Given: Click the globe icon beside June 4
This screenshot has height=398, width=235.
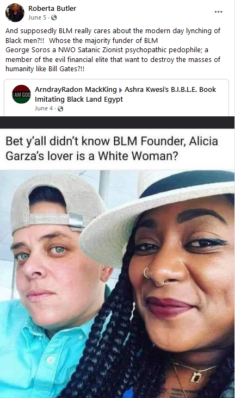Looking at the screenshot, I should point(60,109).
